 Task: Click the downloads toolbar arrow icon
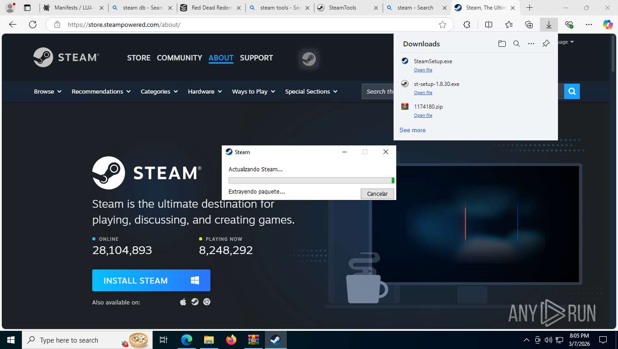549,25
